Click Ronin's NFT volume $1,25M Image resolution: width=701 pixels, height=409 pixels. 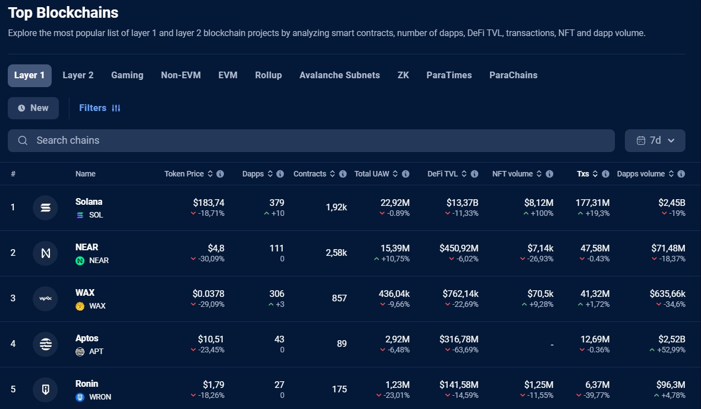[539, 385]
